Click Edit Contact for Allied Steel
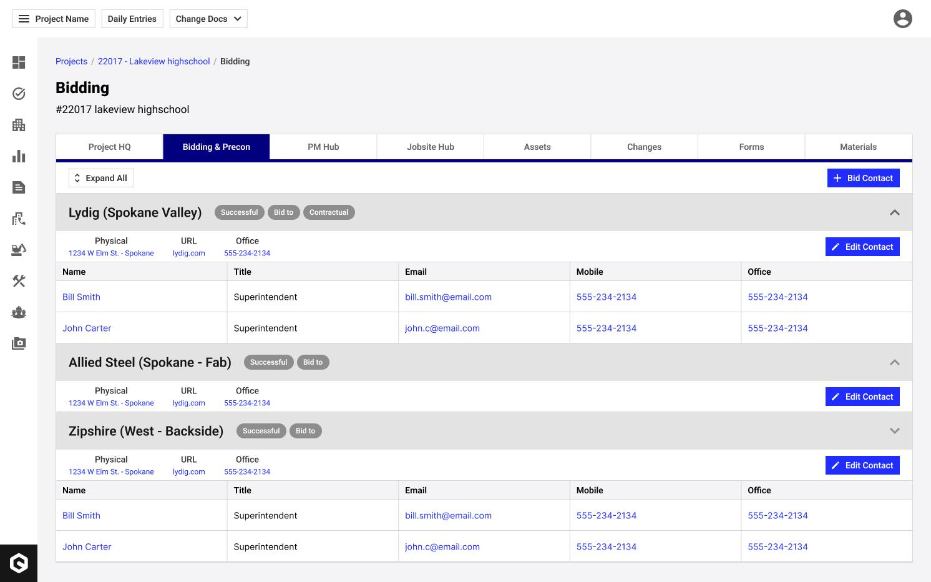This screenshot has width=931, height=582. pyautogui.click(x=862, y=397)
